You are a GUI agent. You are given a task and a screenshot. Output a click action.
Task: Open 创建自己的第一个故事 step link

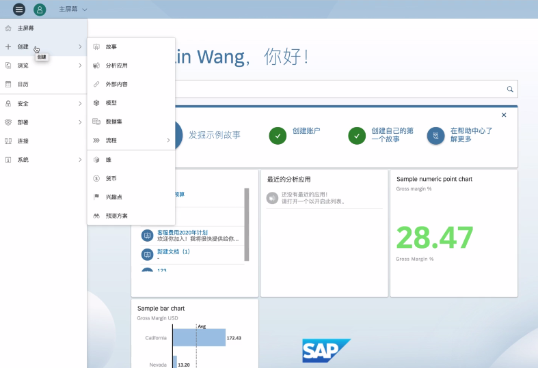[x=392, y=135]
